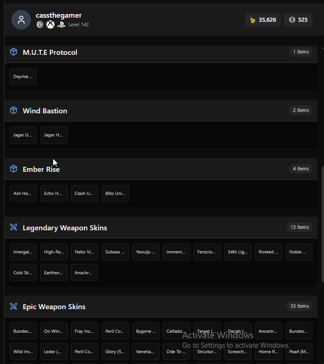
Task: Select the Jager H... item chip
Action: pos(54,135)
